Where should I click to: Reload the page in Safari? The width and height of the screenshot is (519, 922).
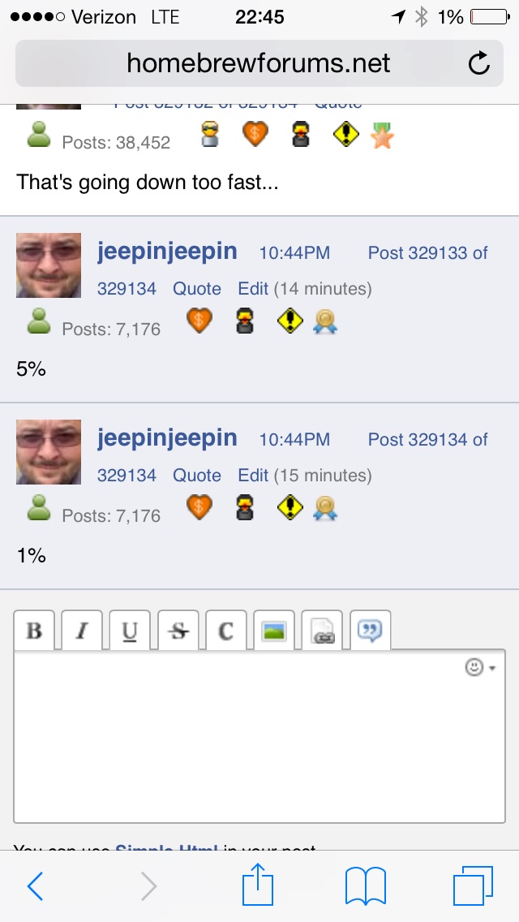point(479,63)
